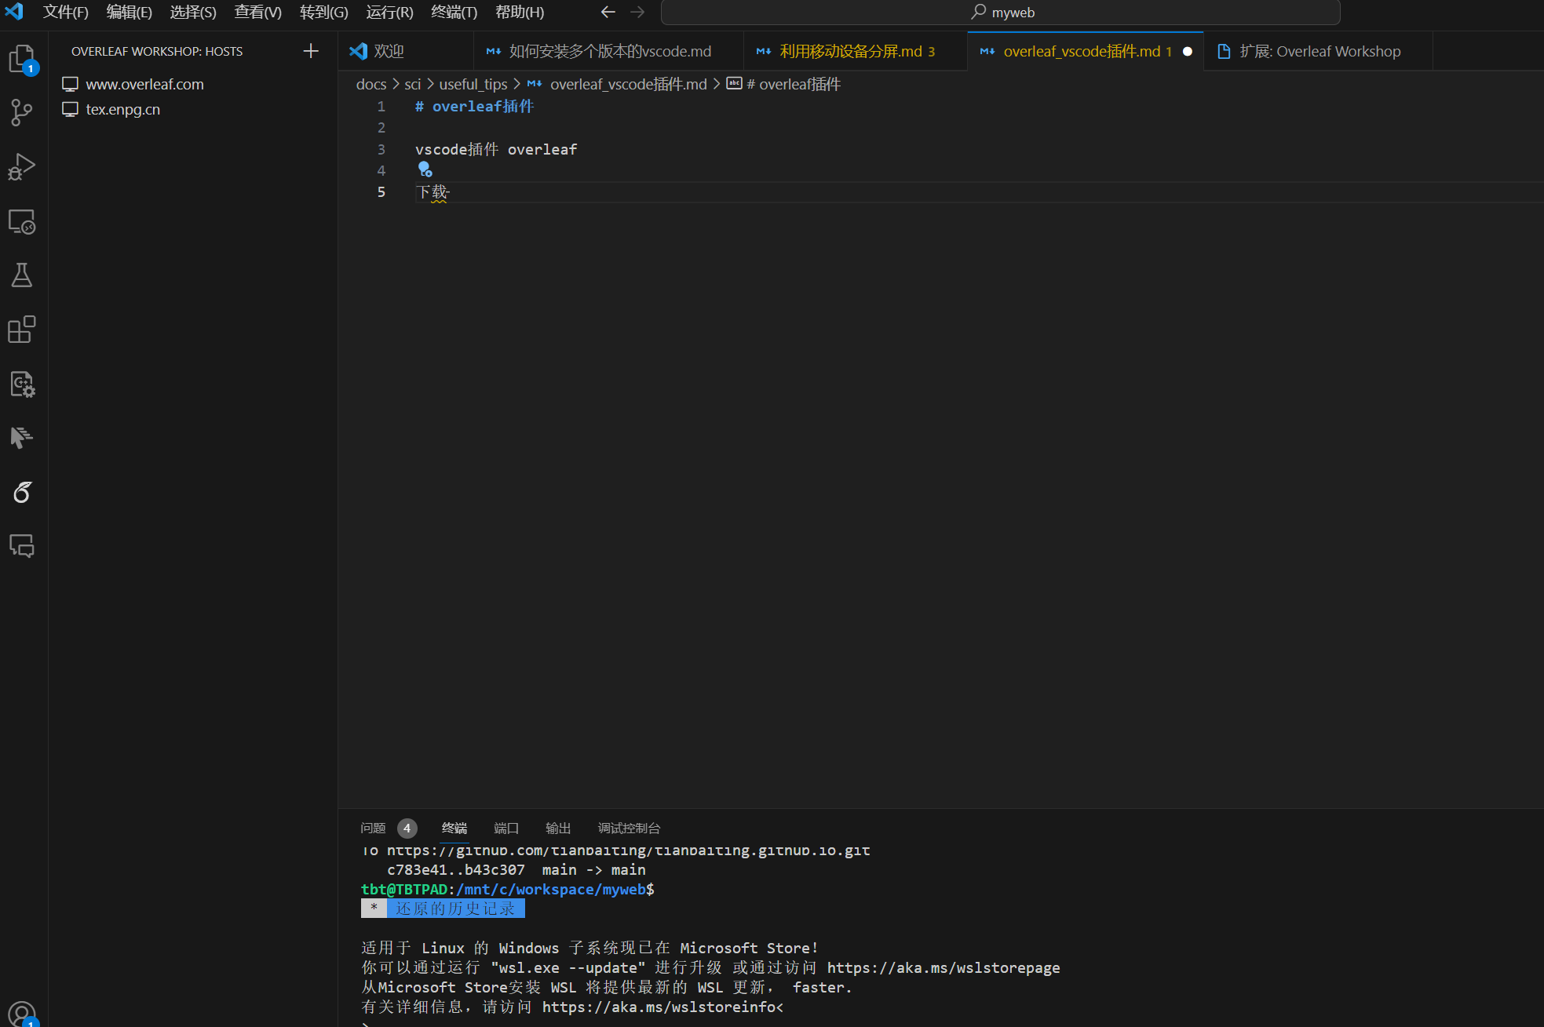
Task: Open the Explorer view in activity bar
Action: pyautogui.click(x=22, y=59)
